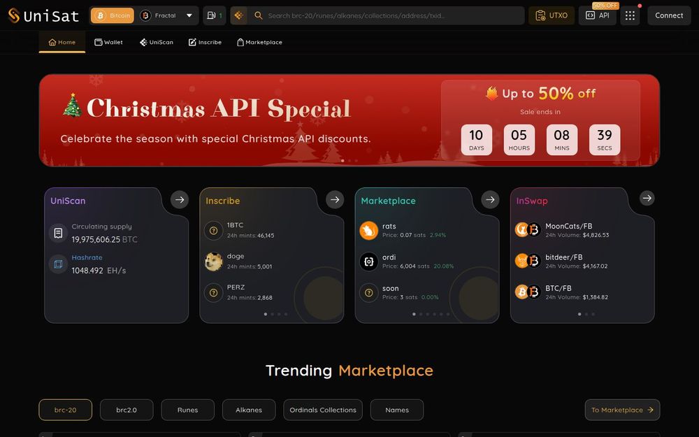Open the UTXO tool
699x437 pixels.
[x=552, y=15]
